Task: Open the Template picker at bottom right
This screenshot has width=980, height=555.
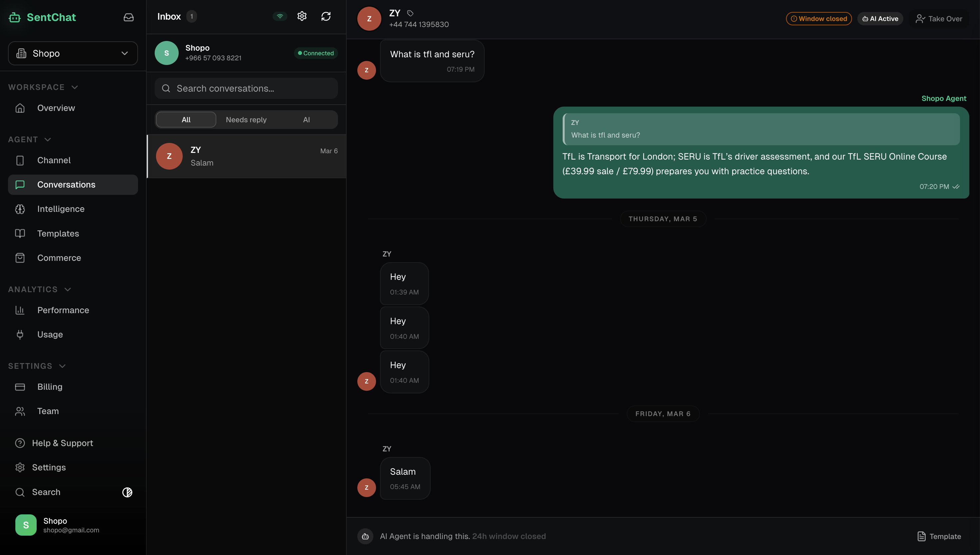Action: (939, 536)
